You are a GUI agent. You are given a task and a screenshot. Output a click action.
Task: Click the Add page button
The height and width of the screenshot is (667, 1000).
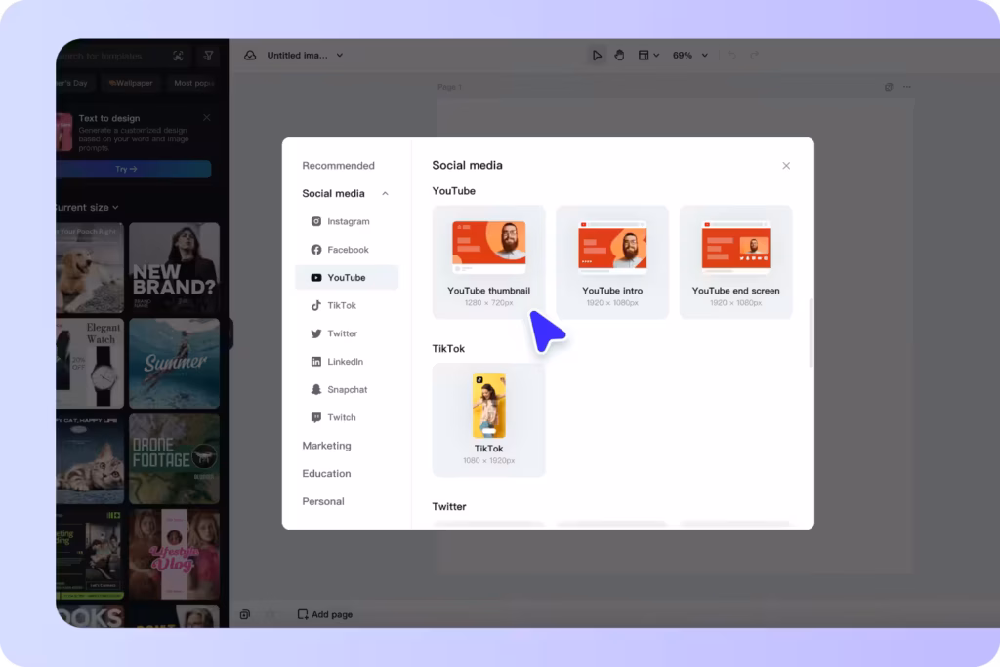pyautogui.click(x=325, y=615)
